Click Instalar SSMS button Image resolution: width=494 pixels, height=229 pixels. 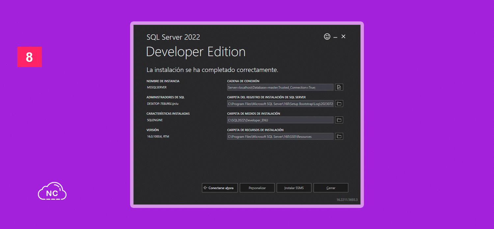point(294,188)
